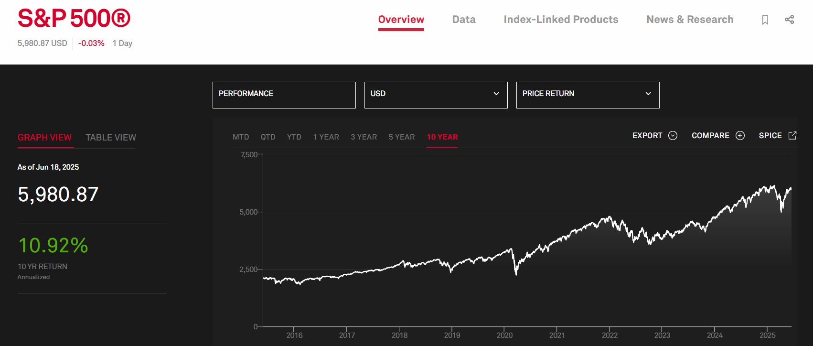The width and height of the screenshot is (813, 346).
Task: Select the 5 Year time range
Action: [402, 137]
